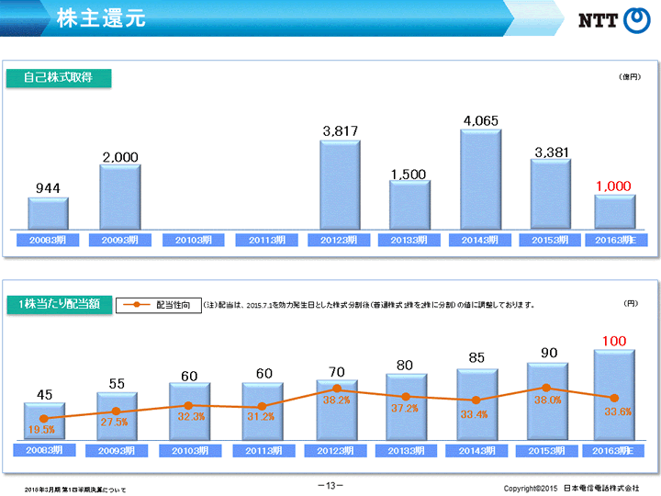Click the 33.4% payout ratio label
This screenshot has width=661, height=496.
point(475,414)
